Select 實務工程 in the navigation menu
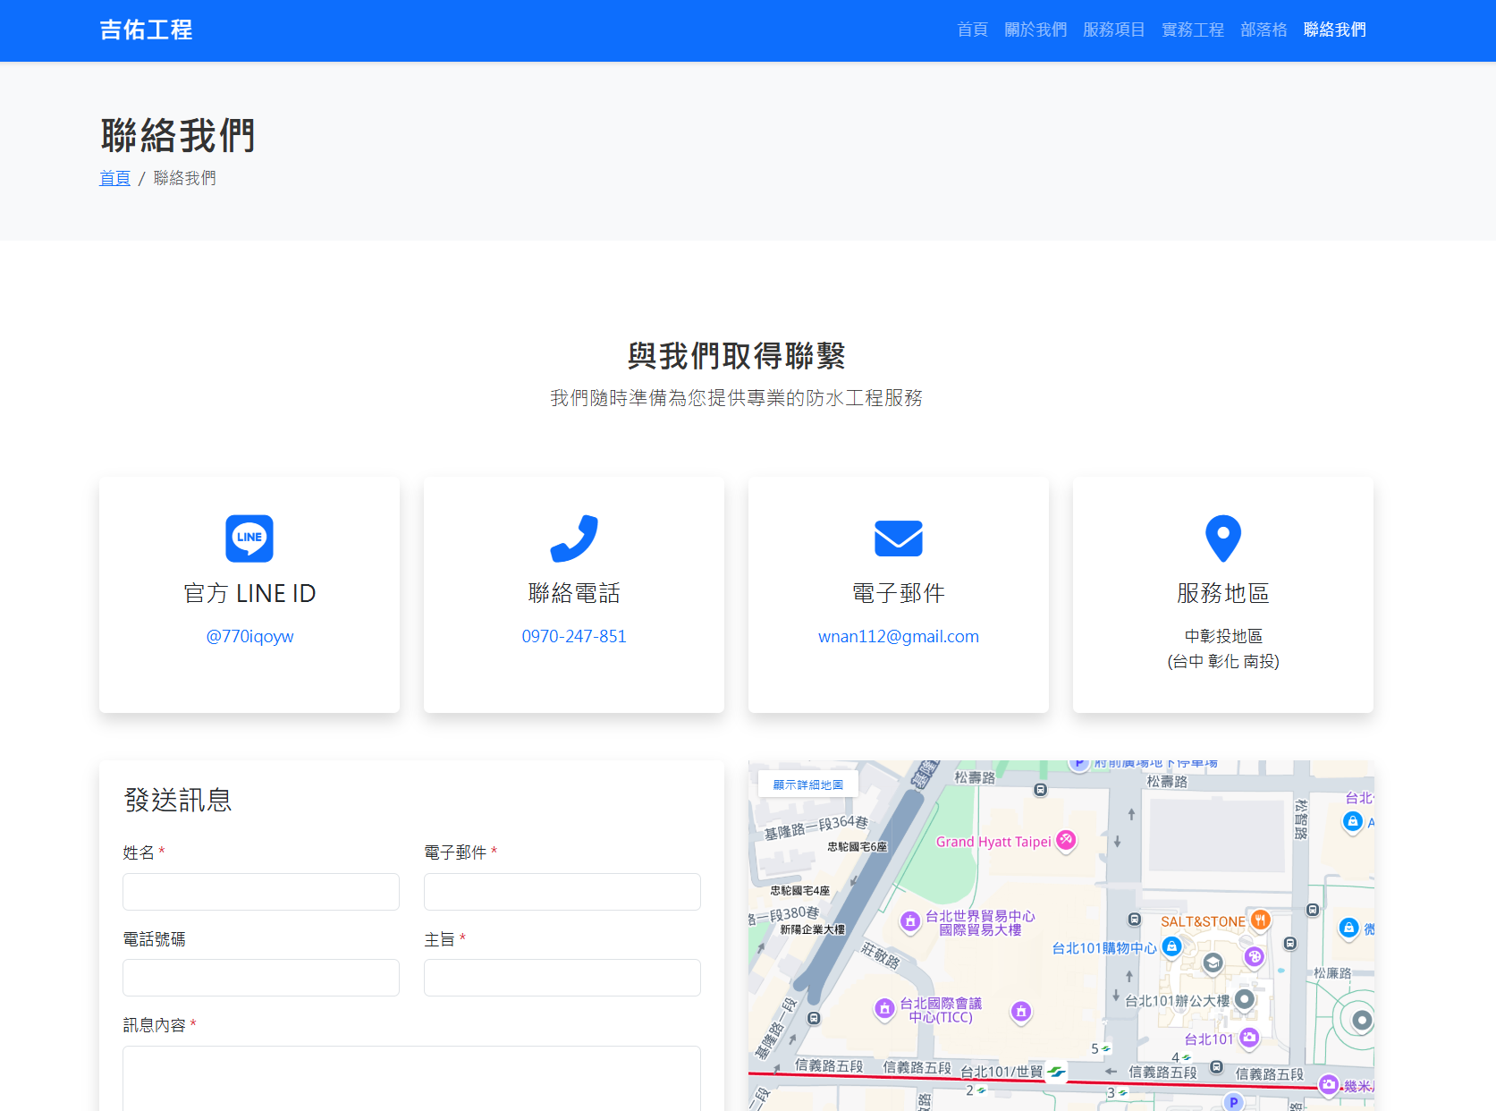The width and height of the screenshot is (1496, 1111). point(1192,30)
